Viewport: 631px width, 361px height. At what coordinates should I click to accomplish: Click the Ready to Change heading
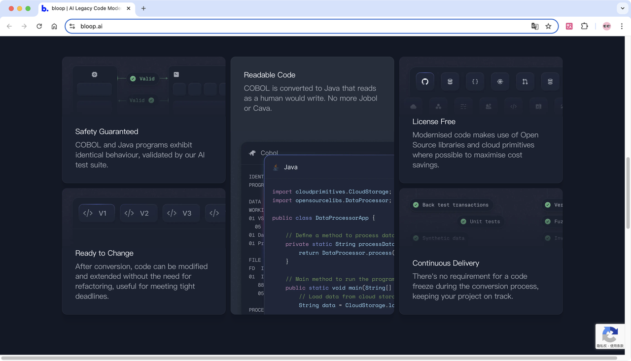point(104,253)
